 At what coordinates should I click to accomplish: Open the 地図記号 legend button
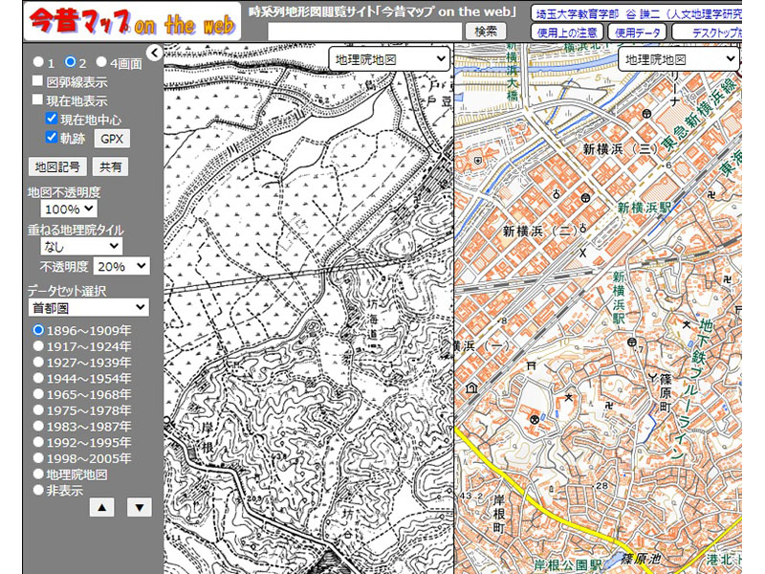(57, 166)
